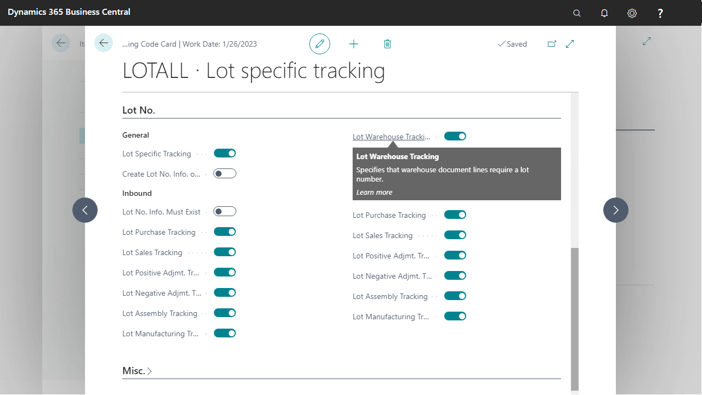Click Learn more in the tooltip
Viewport: 702px width, 395px height.
click(374, 193)
